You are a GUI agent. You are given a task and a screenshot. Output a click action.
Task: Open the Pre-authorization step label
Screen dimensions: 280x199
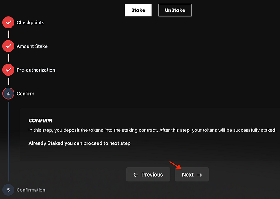(x=36, y=70)
